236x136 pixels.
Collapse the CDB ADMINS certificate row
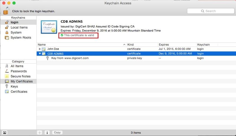pyautogui.click(x=40, y=54)
